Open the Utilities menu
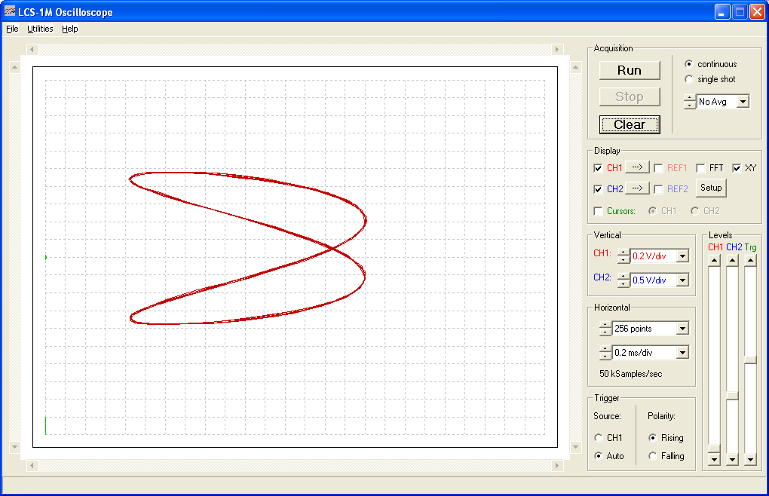The image size is (769, 496). pyautogui.click(x=39, y=29)
